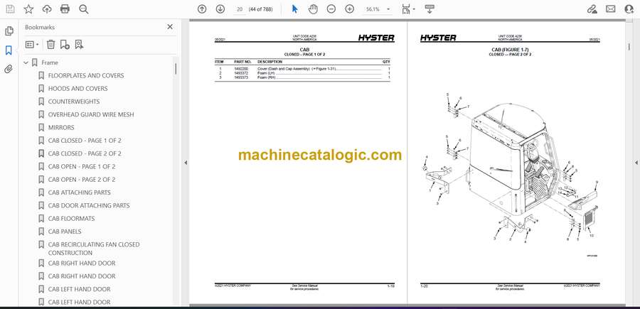Print the document using the printer icon
Screen dimensions: 640x309
point(65,9)
